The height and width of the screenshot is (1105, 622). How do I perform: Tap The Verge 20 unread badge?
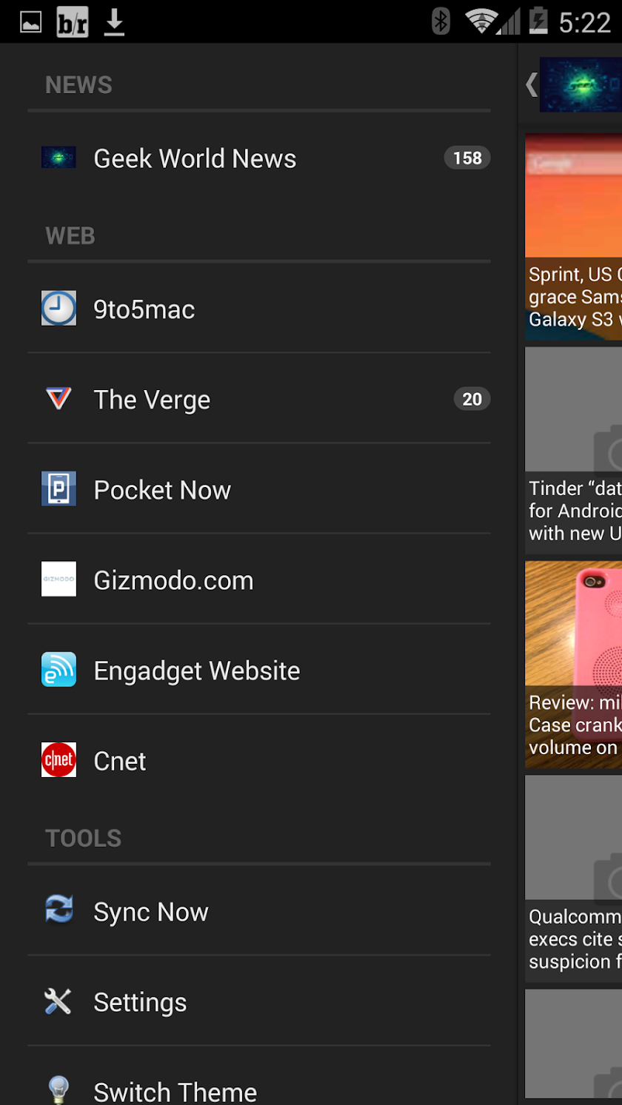point(472,400)
